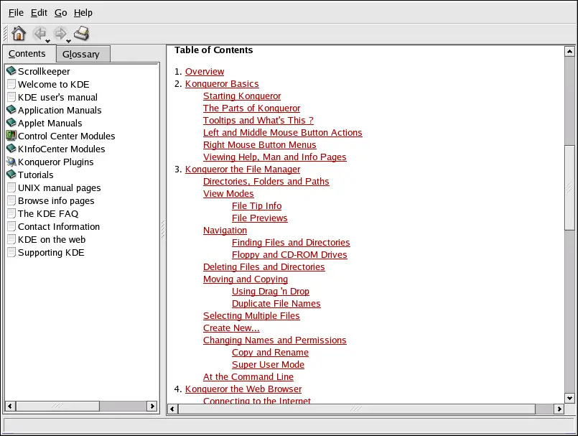Click the Print toolbar icon
This screenshot has width=578, height=436.
pyautogui.click(x=82, y=33)
